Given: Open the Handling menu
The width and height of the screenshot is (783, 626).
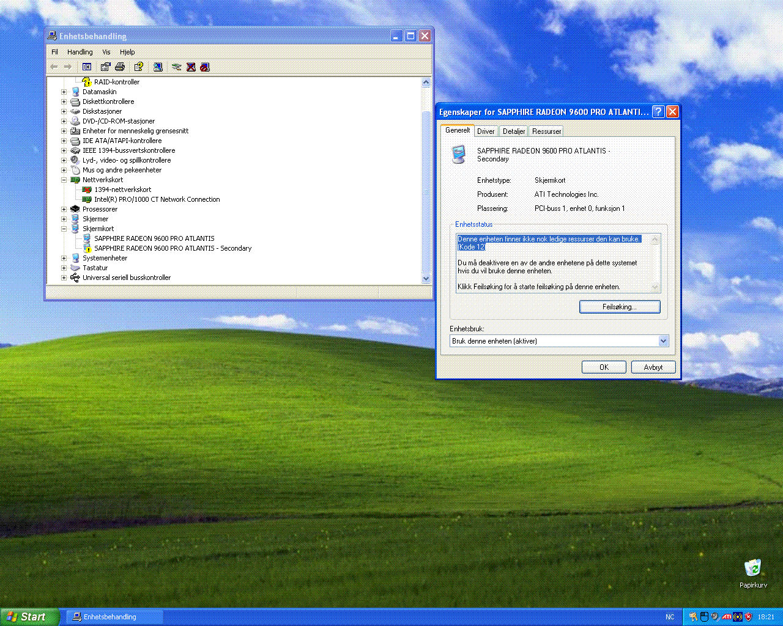Looking at the screenshot, I should [80, 52].
